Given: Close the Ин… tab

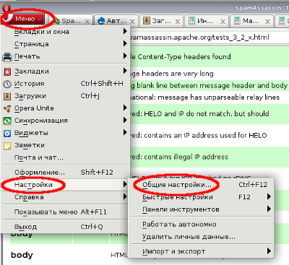Looking at the screenshot, I should click(x=223, y=22).
